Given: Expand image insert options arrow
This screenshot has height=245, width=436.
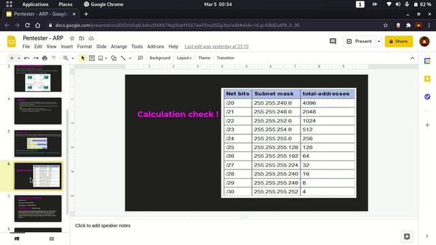Looking at the screenshot, I should tap(106, 59).
